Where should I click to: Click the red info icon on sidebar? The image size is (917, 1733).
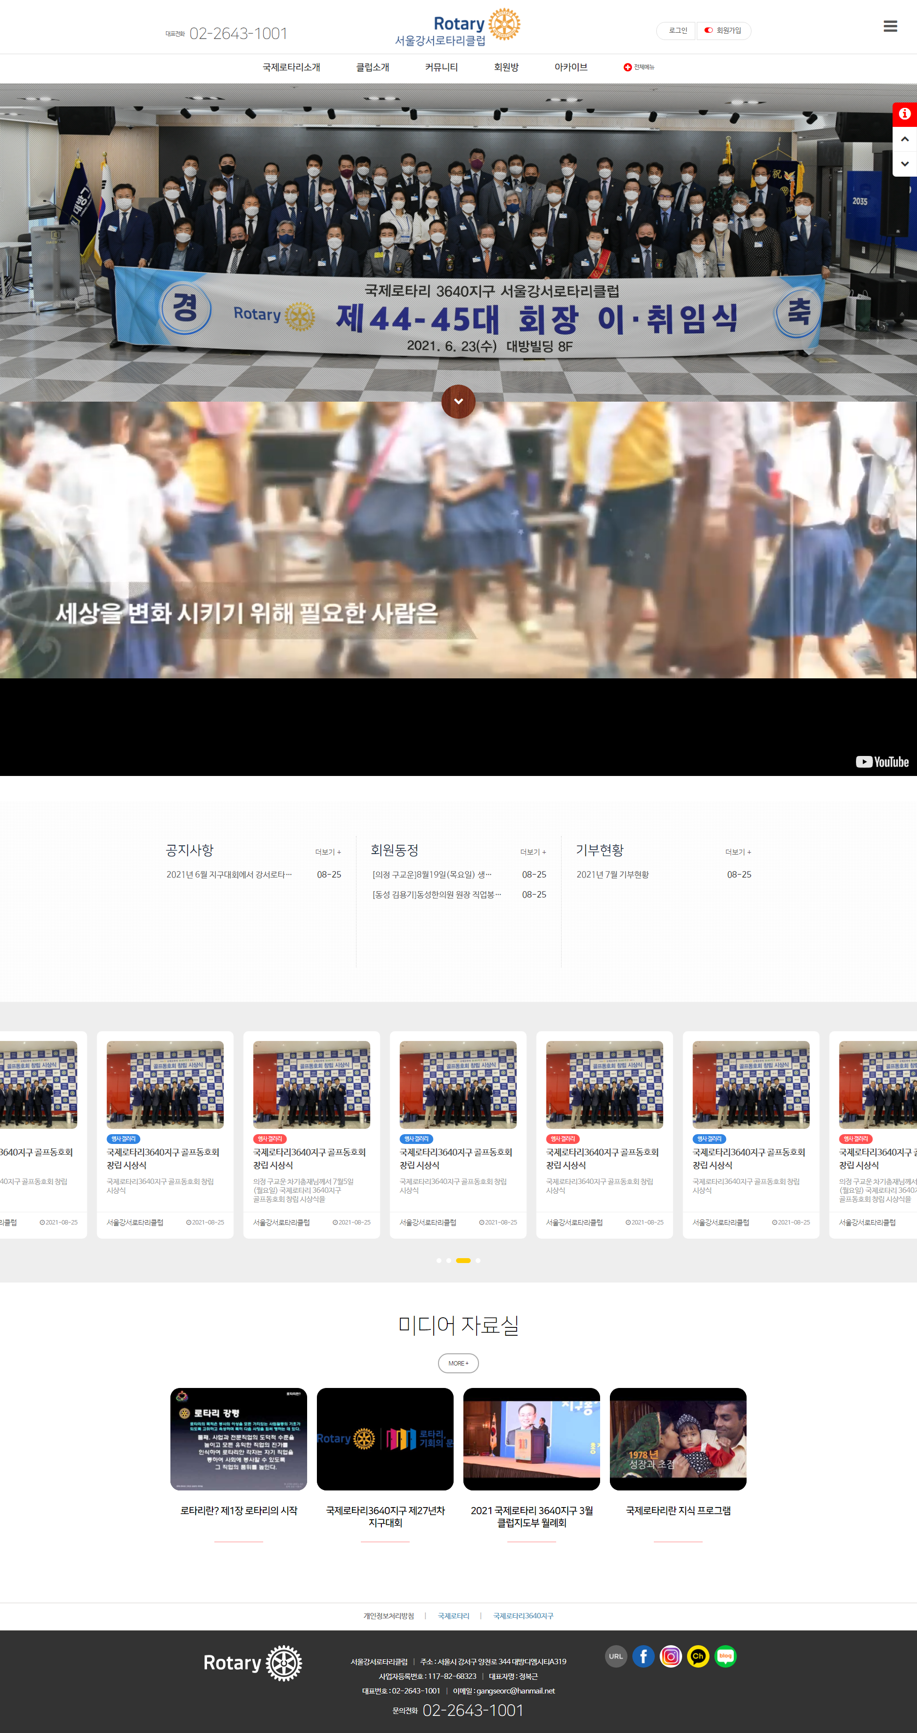(904, 114)
